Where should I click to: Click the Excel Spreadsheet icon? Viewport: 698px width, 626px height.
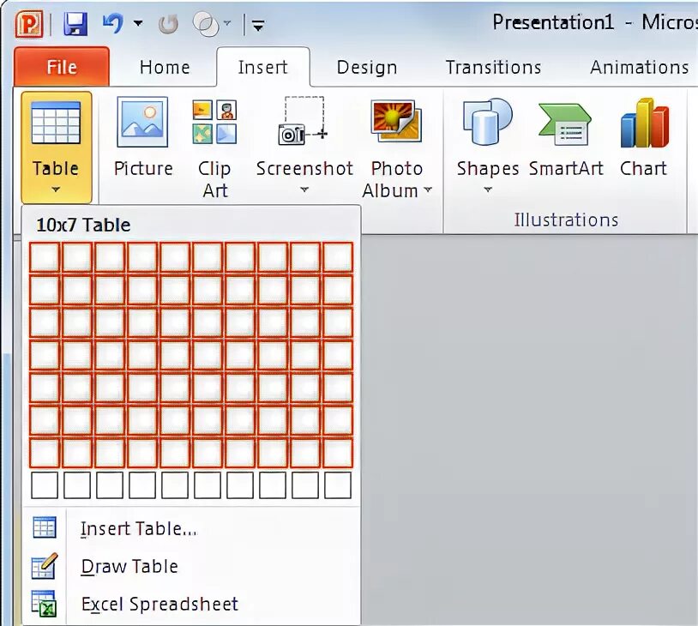pyautogui.click(x=44, y=605)
